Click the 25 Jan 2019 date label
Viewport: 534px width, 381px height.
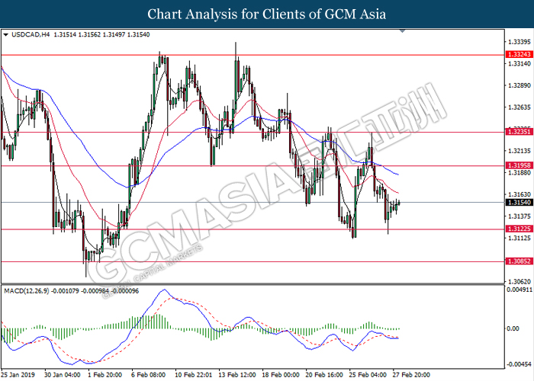(x=18, y=375)
